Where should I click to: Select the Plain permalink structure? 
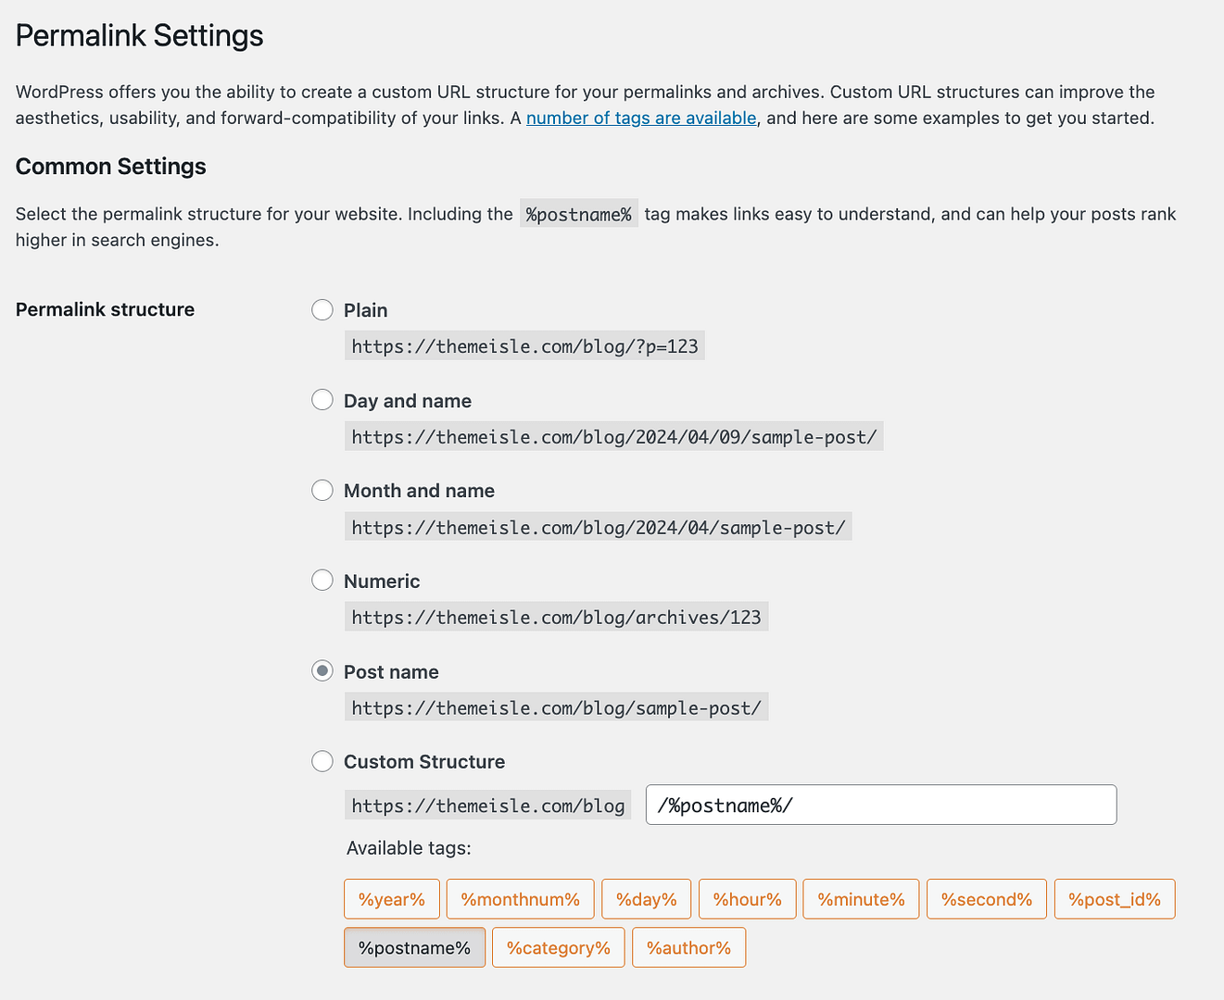pos(322,309)
